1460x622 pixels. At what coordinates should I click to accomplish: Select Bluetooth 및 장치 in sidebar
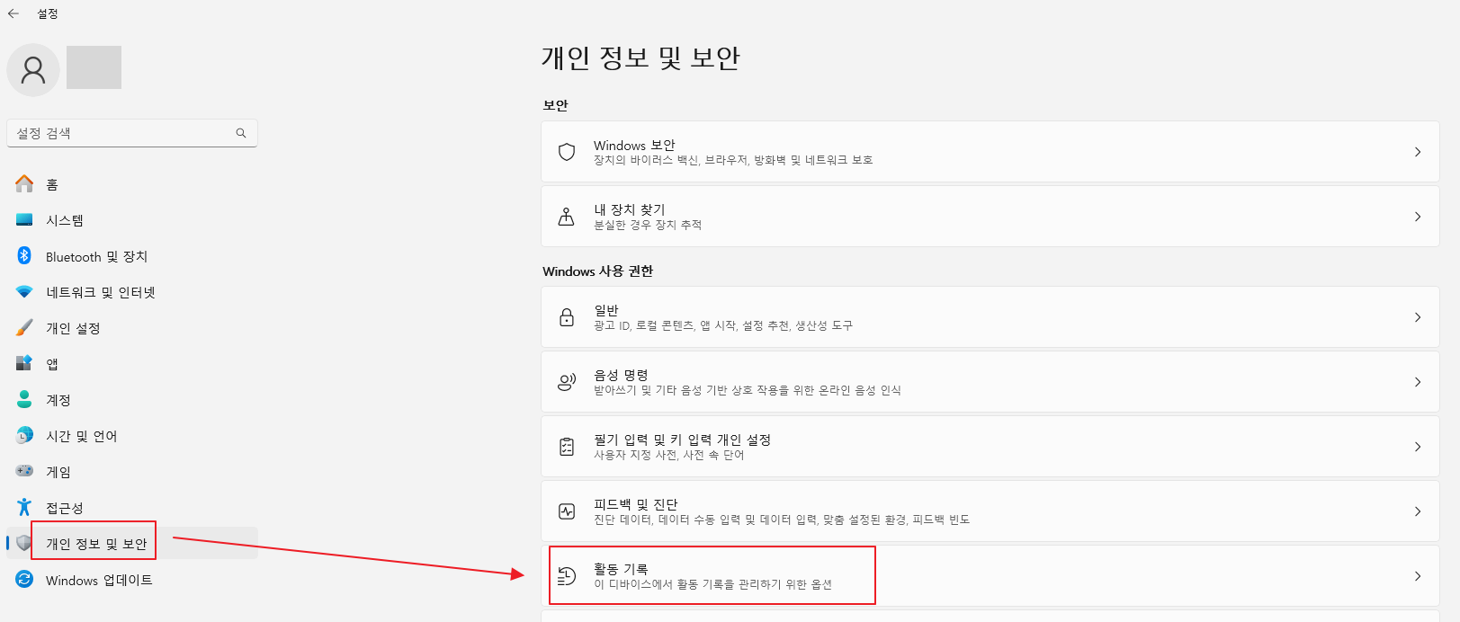[x=132, y=256]
